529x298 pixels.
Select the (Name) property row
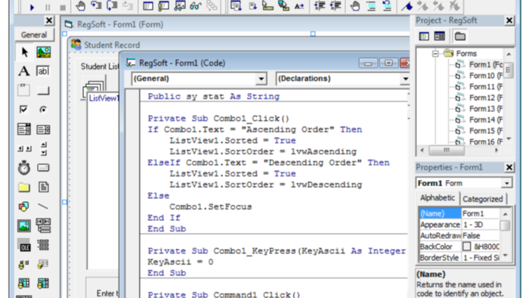point(459,213)
